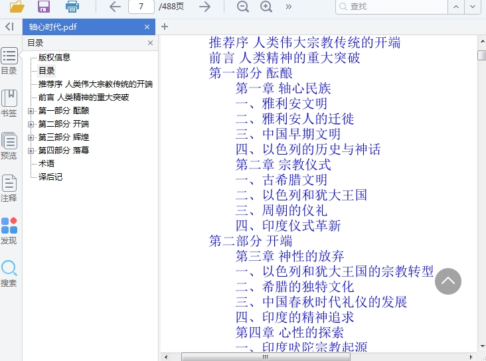
Task: Open link 三、中国早期文明
Action: click(288, 134)
